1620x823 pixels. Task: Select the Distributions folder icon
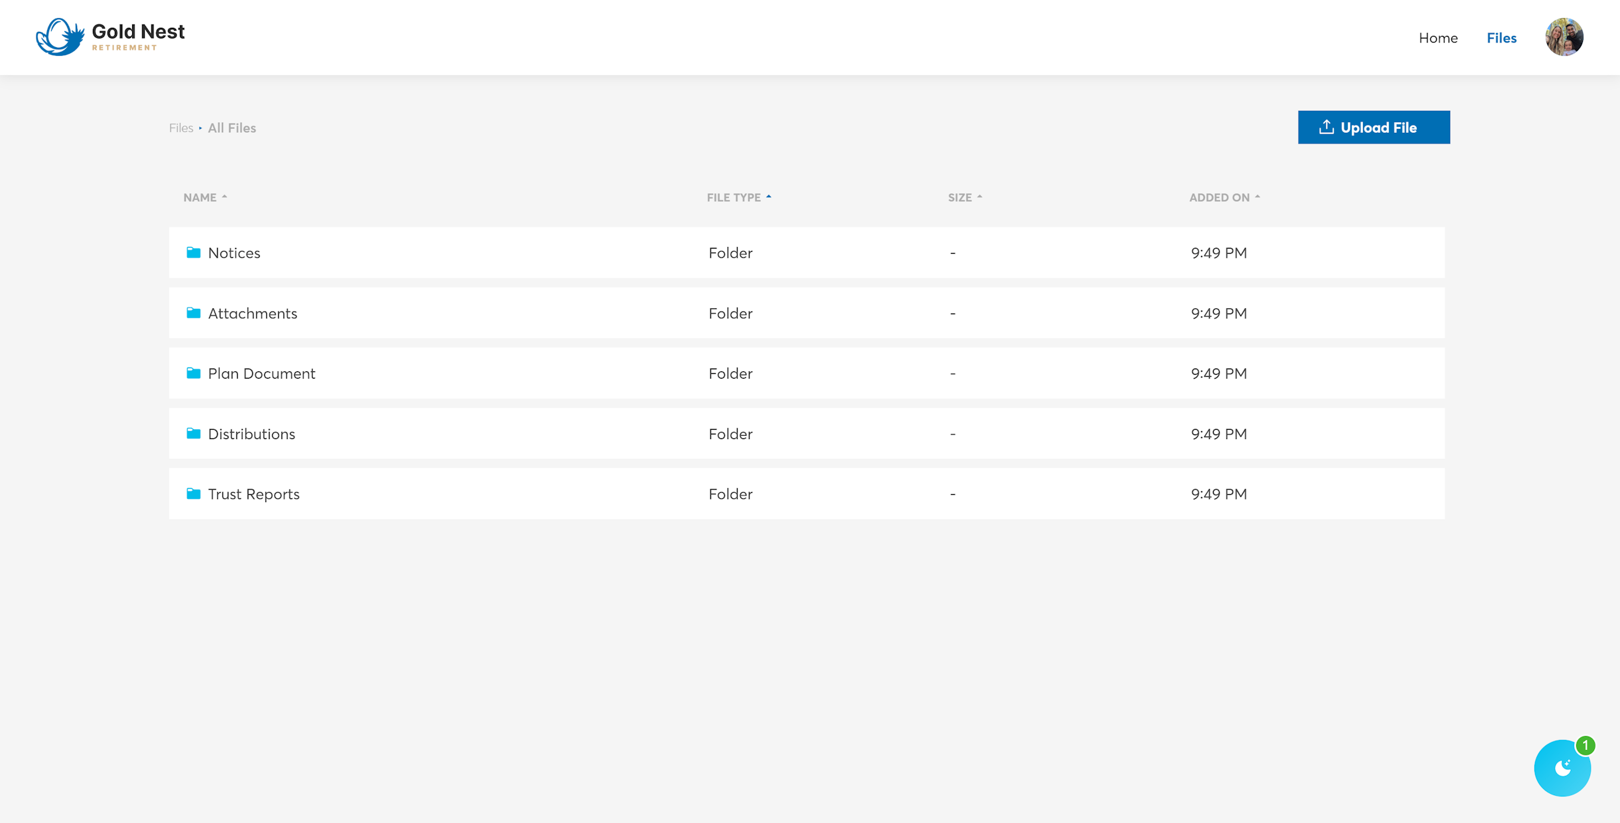(x=193, y=434)
